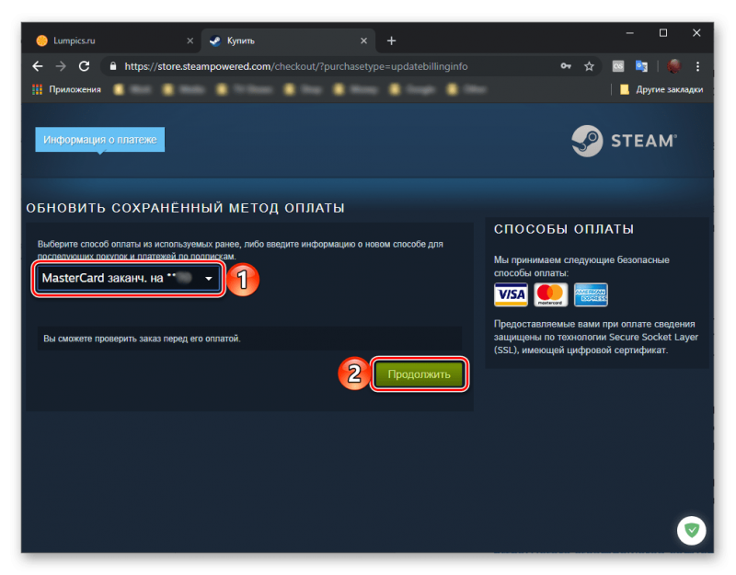Click the American Express logo
The width and height of the screenshot is (736, 575).
[x=591, y=294]
